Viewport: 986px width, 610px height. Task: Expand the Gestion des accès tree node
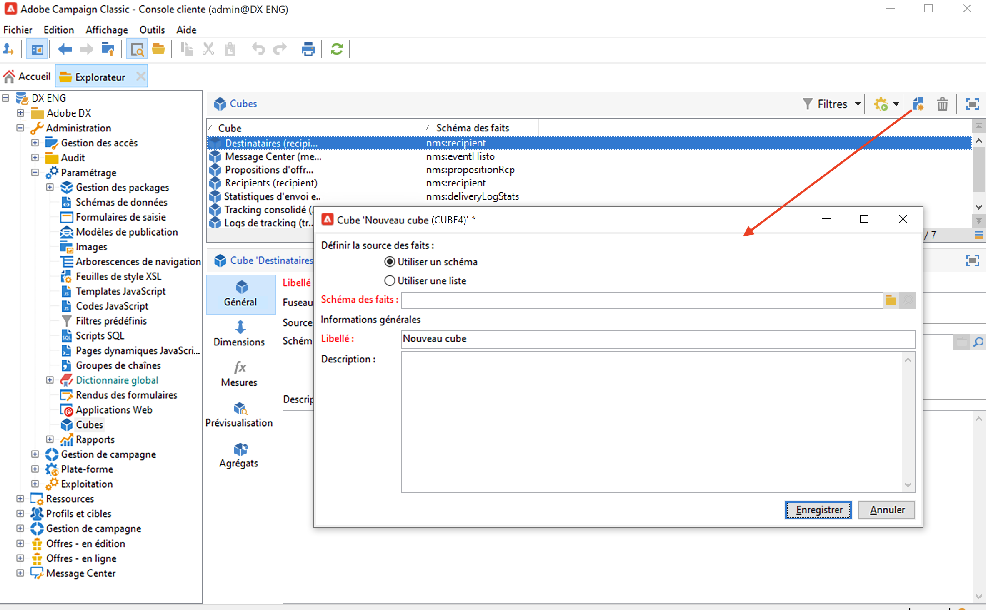[35, 143]
